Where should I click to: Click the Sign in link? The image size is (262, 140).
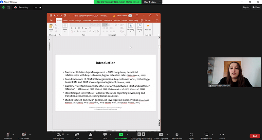coord(246,7)
